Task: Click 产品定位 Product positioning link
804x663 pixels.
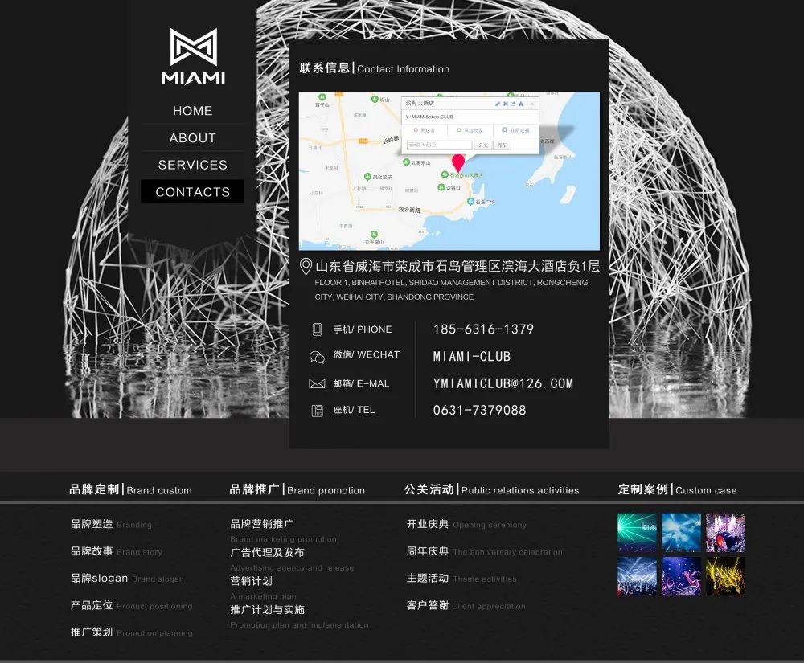Action: pos(131,605)
